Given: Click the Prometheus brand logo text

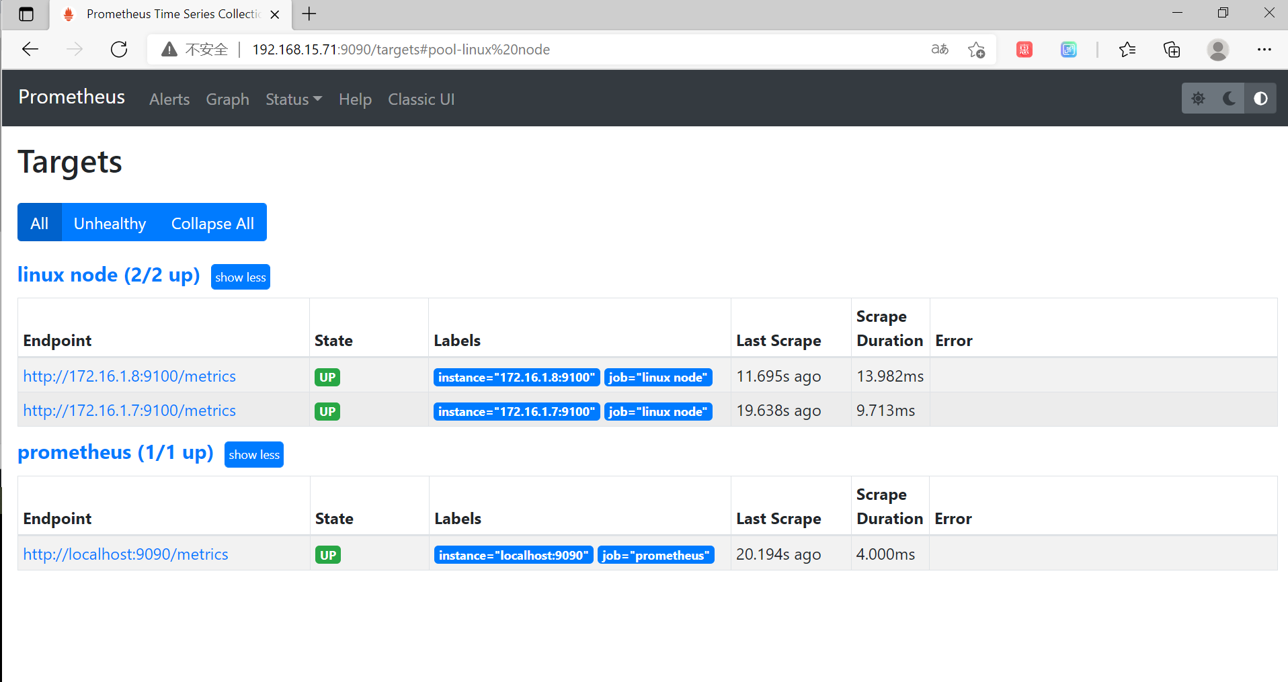Looking at the screenshot, I should tap(72, 97).
